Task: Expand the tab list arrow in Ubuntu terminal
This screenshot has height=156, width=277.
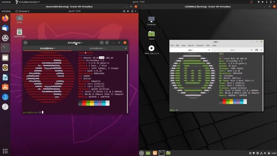Action: pos(126,48)
